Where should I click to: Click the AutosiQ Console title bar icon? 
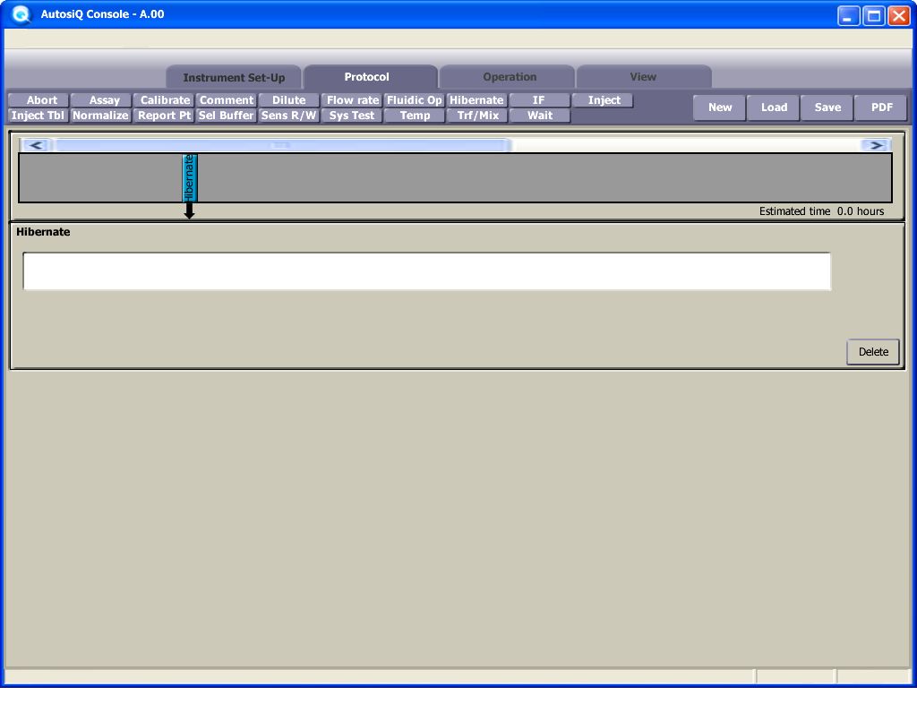click(21, 14)
